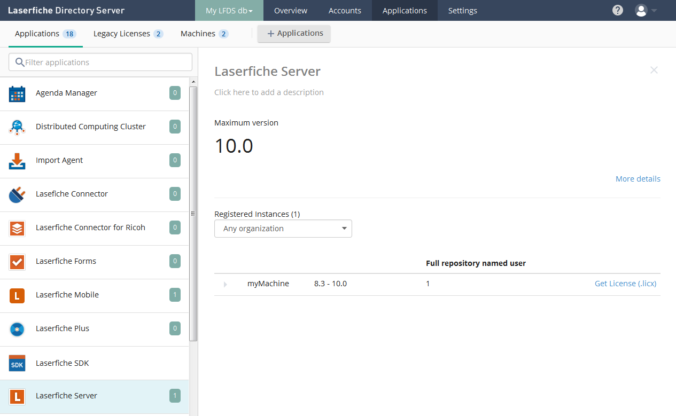Open the My LFDS db dropdown

point(229,11)
